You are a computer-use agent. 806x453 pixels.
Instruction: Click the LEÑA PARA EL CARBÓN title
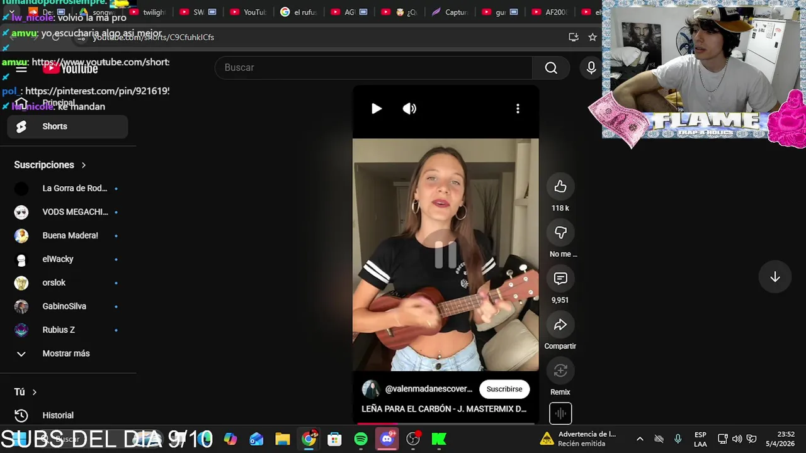point(444,409)
